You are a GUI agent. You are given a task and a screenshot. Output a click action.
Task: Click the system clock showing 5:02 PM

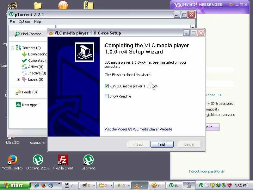point(241,185)
